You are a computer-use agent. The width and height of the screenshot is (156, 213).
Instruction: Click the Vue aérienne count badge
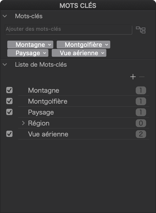click(141, 134)
